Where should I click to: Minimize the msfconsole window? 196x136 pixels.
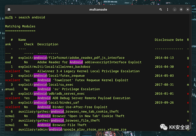(x=174, y=10)
